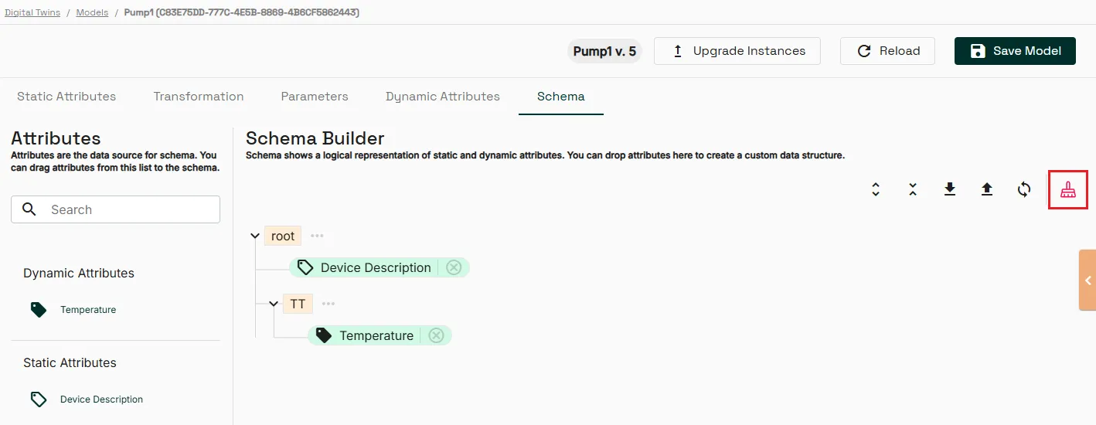Click Device Description tag icon in attributes list
The width and height of the screenshot is (1096, 425).
coord(38,399)
